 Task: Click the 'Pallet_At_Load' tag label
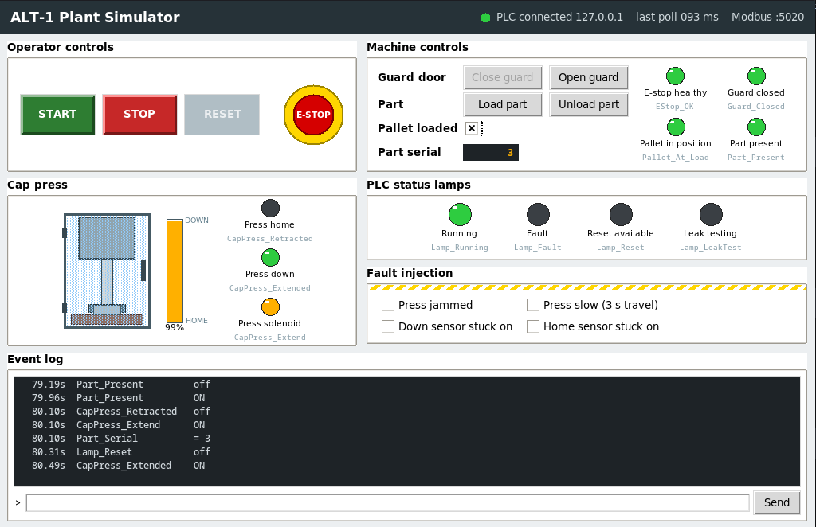pos(676,158)
